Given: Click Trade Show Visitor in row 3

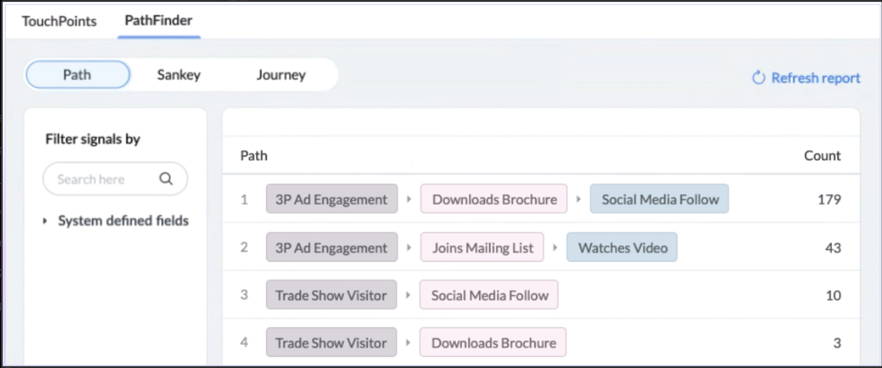Looking at the screenshot, I should tap(331, 295).
